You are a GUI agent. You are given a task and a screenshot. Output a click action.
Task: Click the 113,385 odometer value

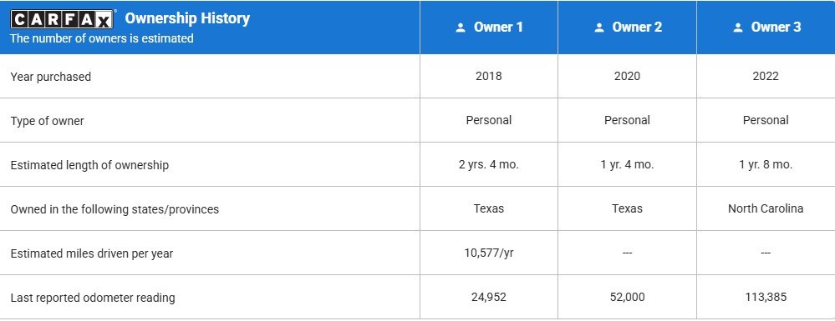[x=766, y=297]
